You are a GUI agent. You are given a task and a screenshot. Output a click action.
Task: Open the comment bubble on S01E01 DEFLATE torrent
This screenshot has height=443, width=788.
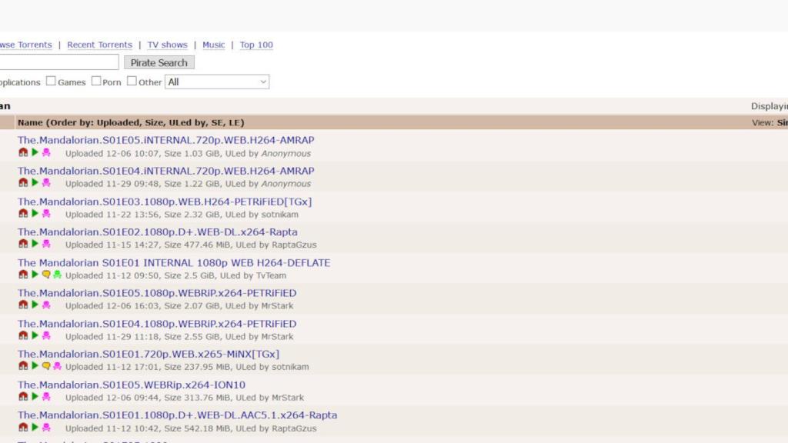click(46, 274)
